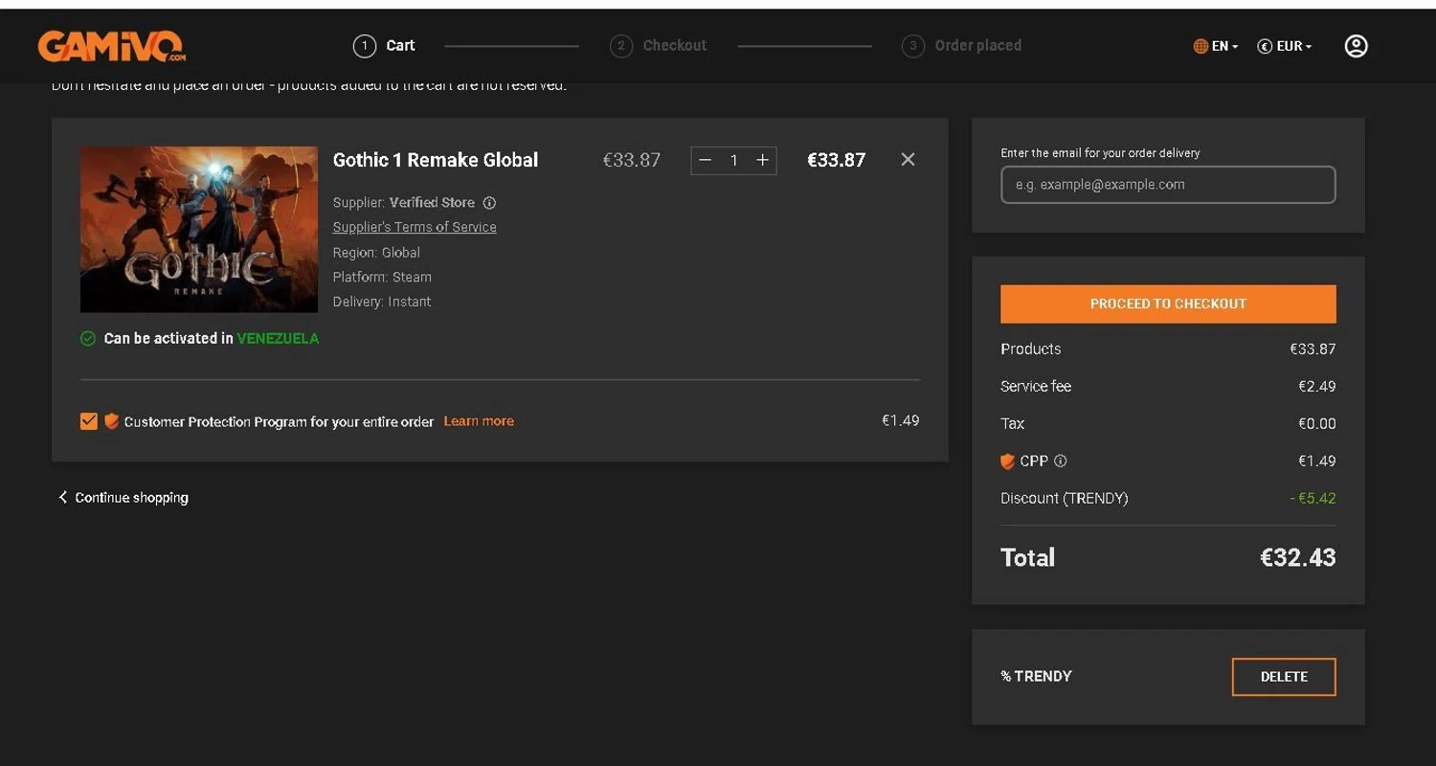
Task: Open the Gothic Remake cover thumbnail
Action: pyautogui.click(x=199, y=230)
